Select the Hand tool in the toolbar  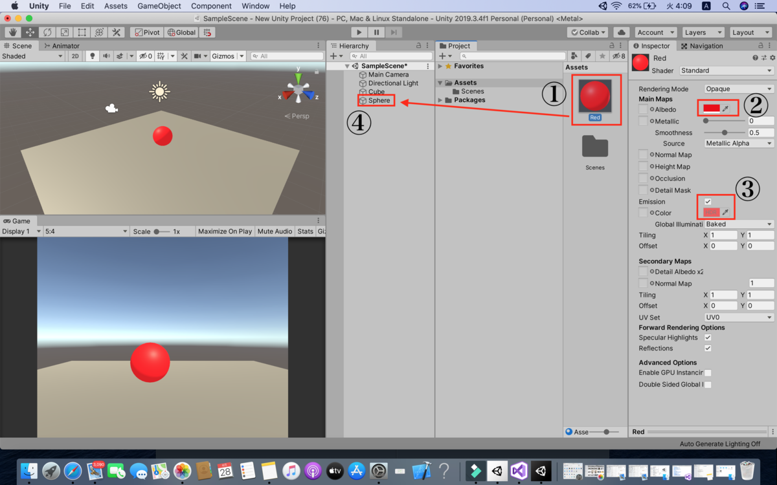click(13, 32)
